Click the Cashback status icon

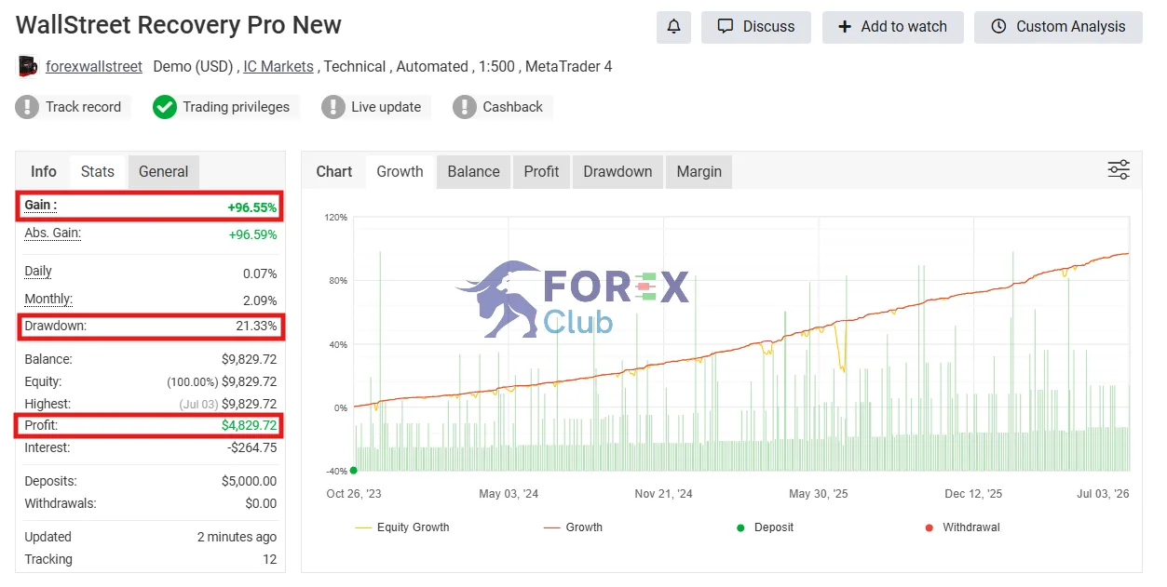(x=464, y=107)
